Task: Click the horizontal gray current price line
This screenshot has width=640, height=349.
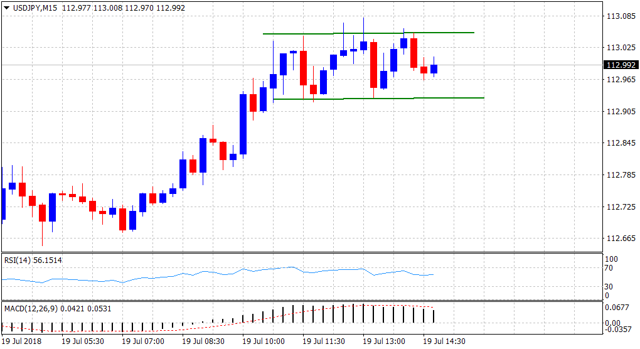Action: (x=302, y=65)
